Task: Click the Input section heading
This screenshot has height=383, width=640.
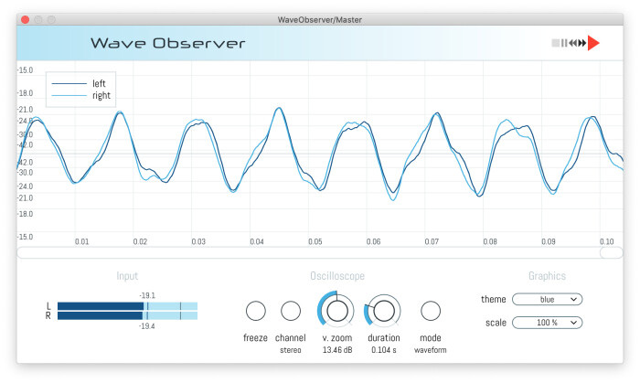Action: pyautogui.click(x=127, y=276)
